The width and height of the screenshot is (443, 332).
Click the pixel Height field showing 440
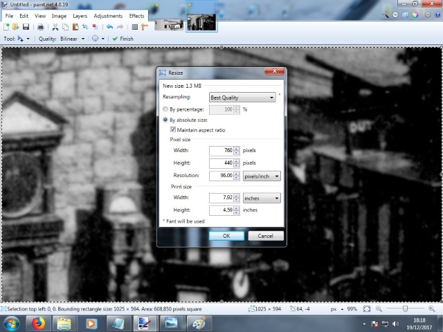click(x=221, y=163)
